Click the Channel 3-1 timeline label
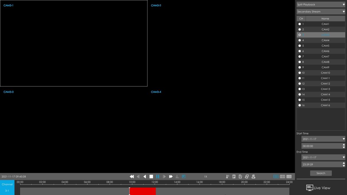This screenshot has width=347, height=195. coord(7,187)
